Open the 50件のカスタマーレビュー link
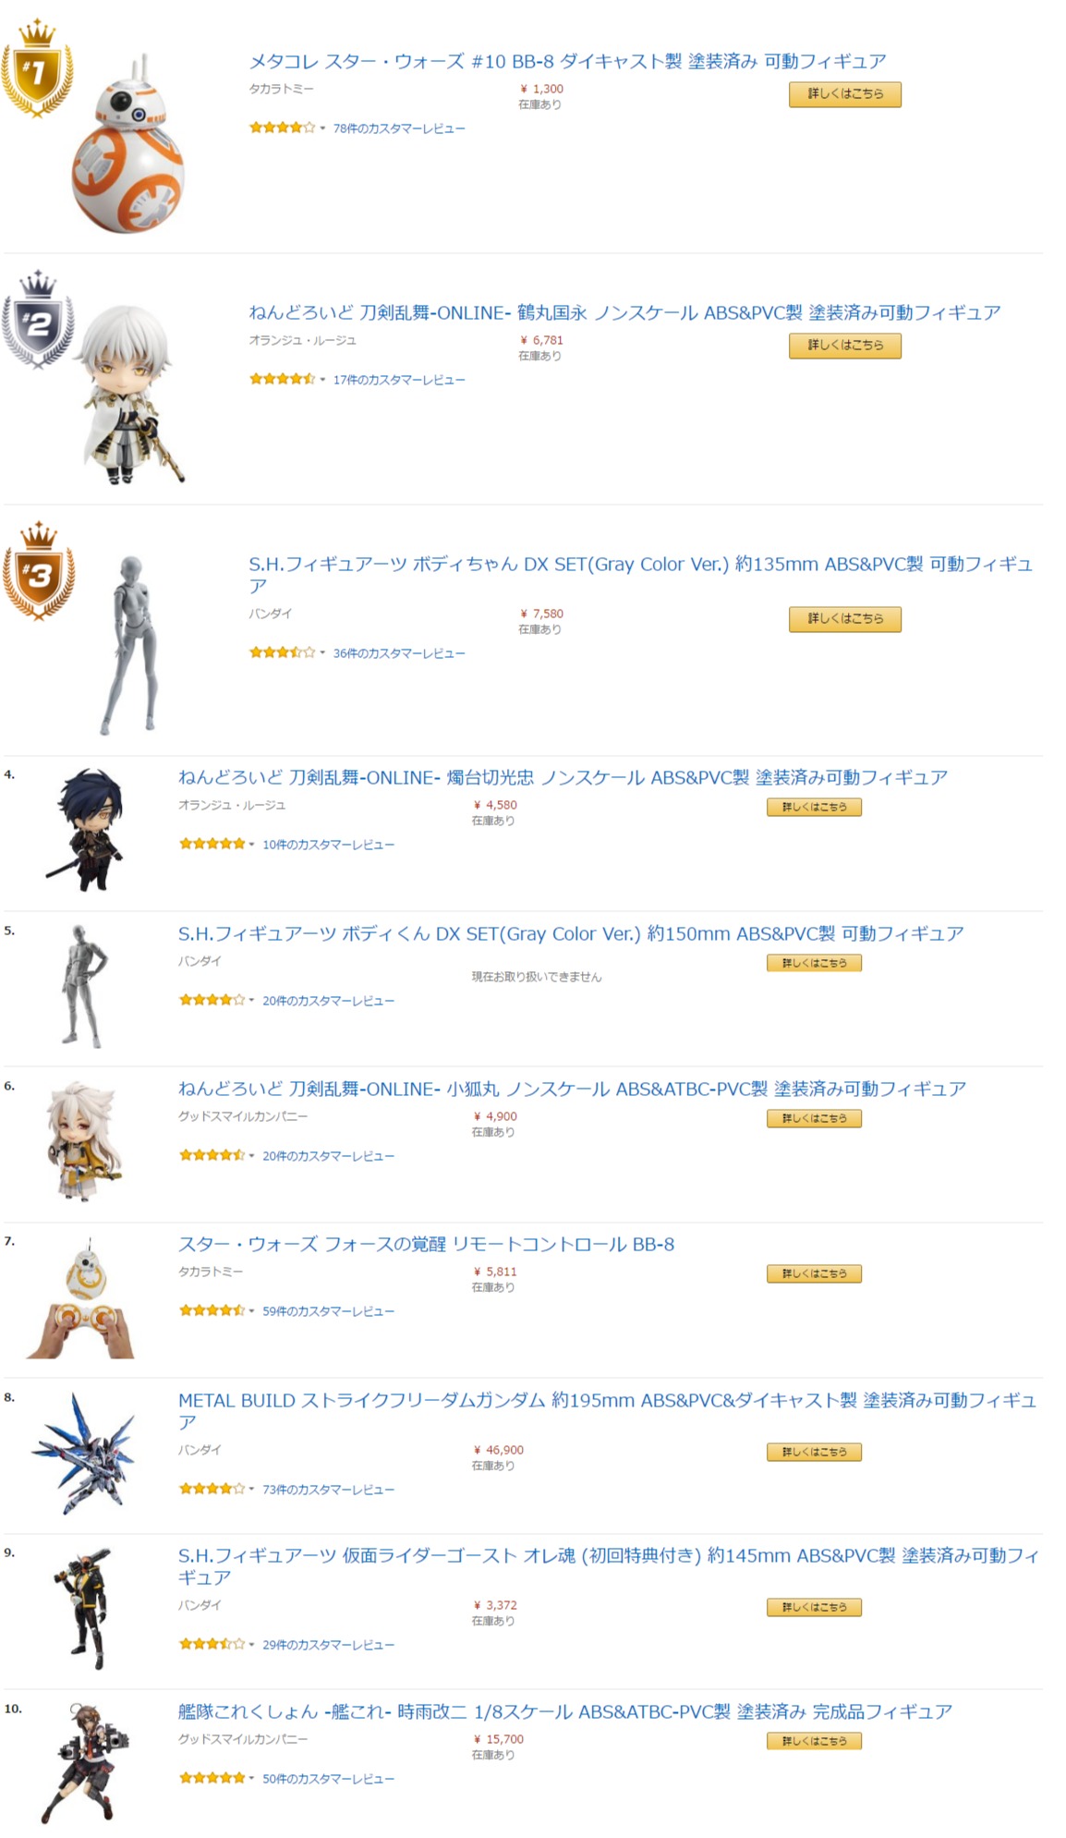This screenshot has height=1838, width=1066. 328,1778
